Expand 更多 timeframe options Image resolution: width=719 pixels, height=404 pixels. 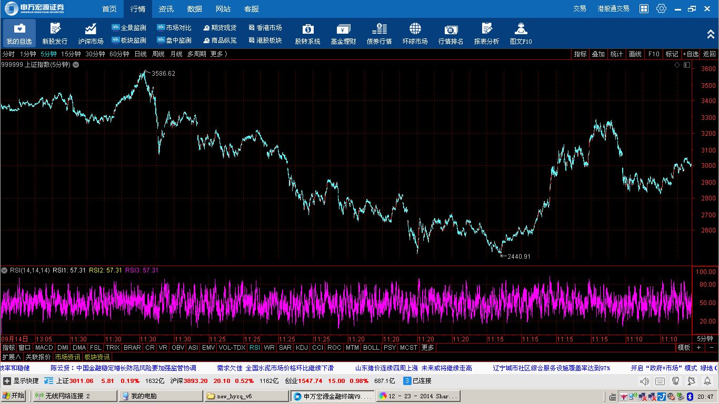pyautogui.click(x=218, y=54)
